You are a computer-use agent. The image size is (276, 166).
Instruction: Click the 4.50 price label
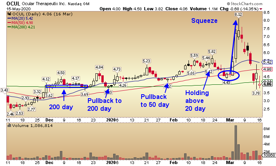point(61,73)
